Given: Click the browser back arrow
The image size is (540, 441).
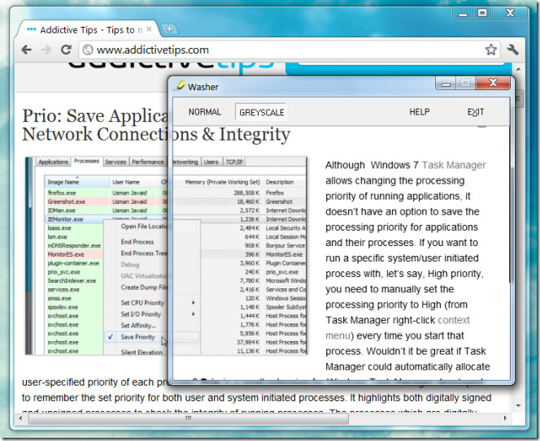Looking at the screenshot, I should pos(27,50).
